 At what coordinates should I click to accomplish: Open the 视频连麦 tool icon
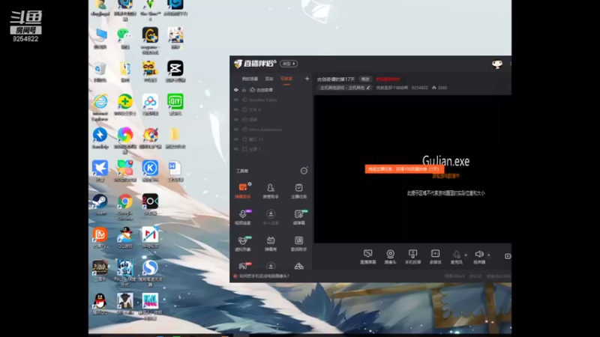(x=242, y=216)
